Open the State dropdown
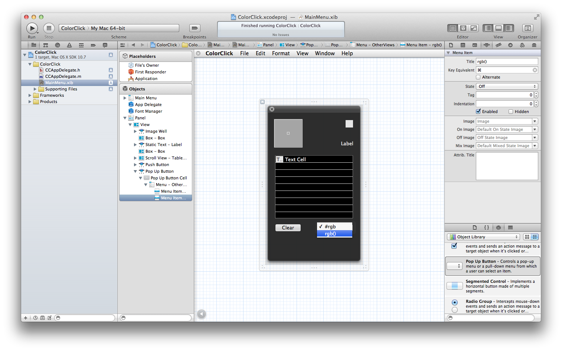This screenshot has height=351, width=562. click(x=507, y=86)
